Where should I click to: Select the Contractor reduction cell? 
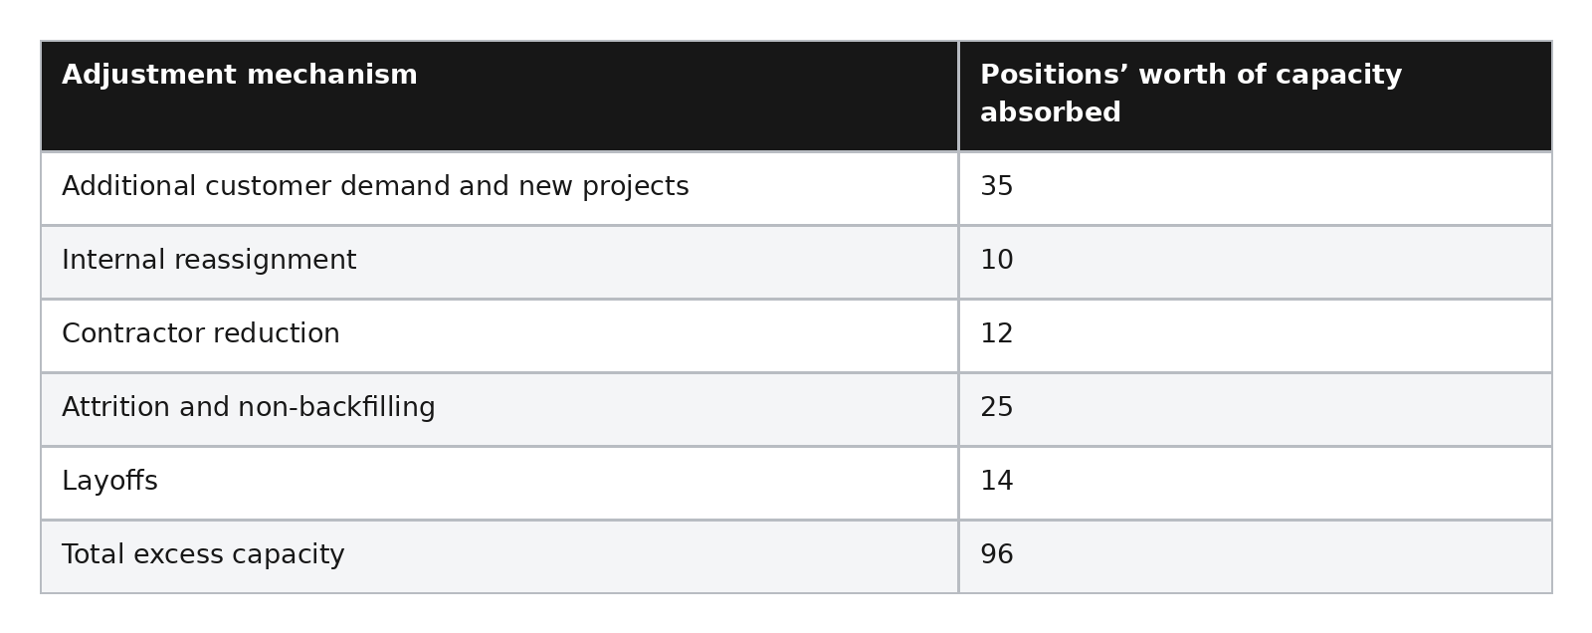pyautogui.click(x=499, y=335)
